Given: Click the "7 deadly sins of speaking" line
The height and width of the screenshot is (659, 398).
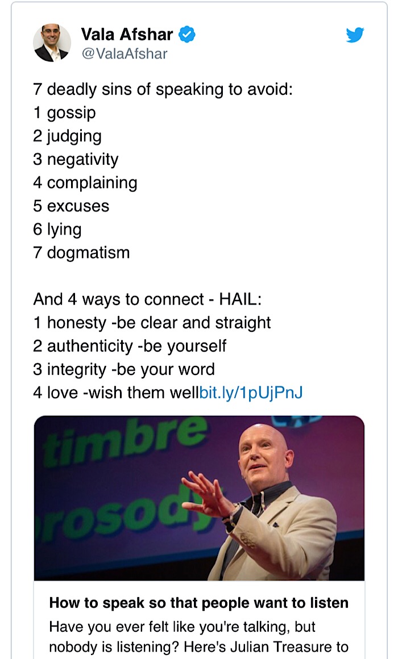Looking at the screenshot, I should (163, 89).
